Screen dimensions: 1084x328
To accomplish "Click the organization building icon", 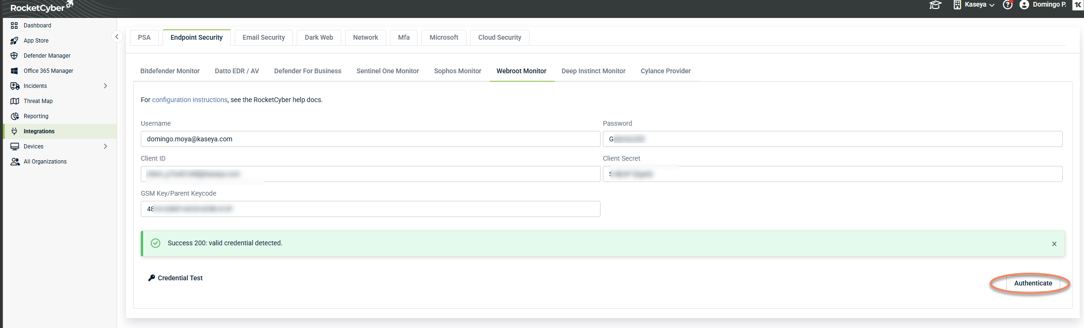I will pos(957,5).
